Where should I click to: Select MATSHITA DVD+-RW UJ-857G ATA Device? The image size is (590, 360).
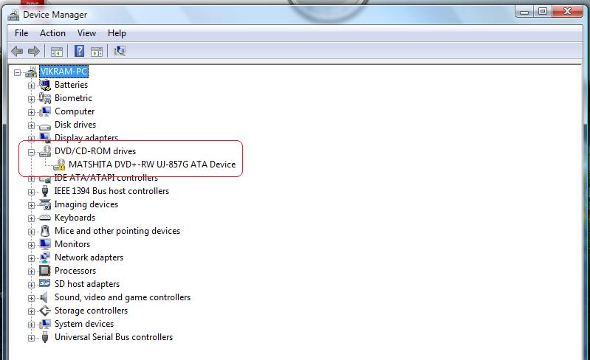[152, 165]
